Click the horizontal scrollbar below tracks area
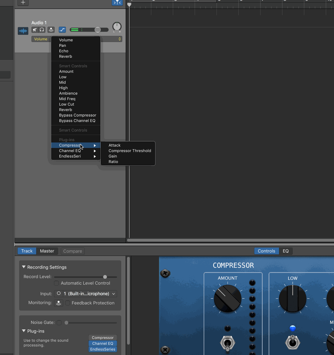Image resolution: width=334 pixels, height=355 pixels. click(231, 240)
